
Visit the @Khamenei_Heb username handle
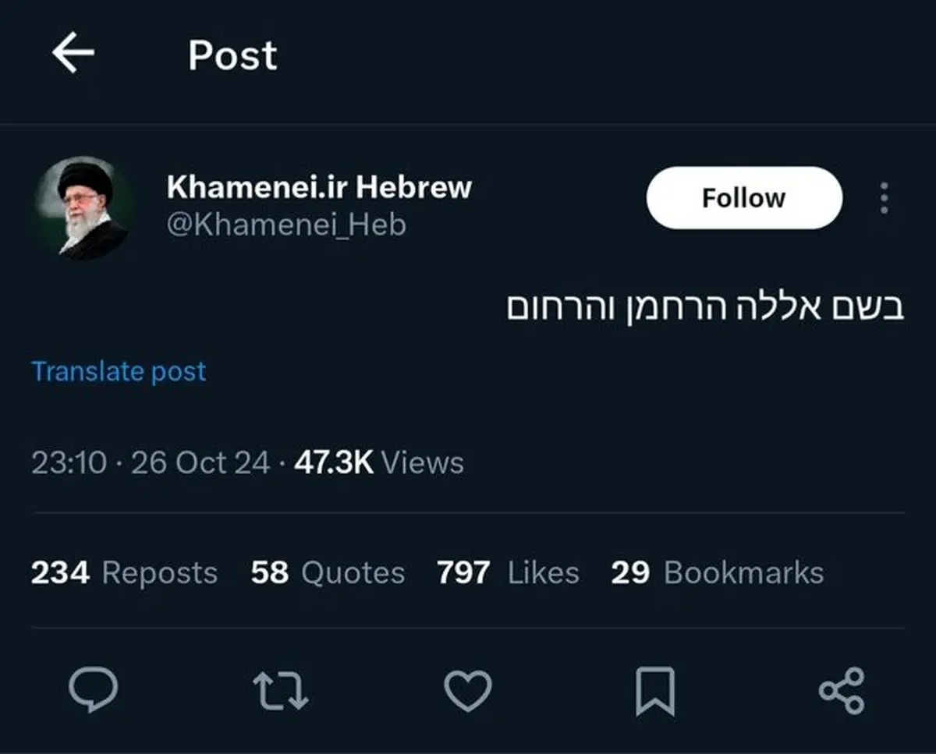(x=286, y=226)
